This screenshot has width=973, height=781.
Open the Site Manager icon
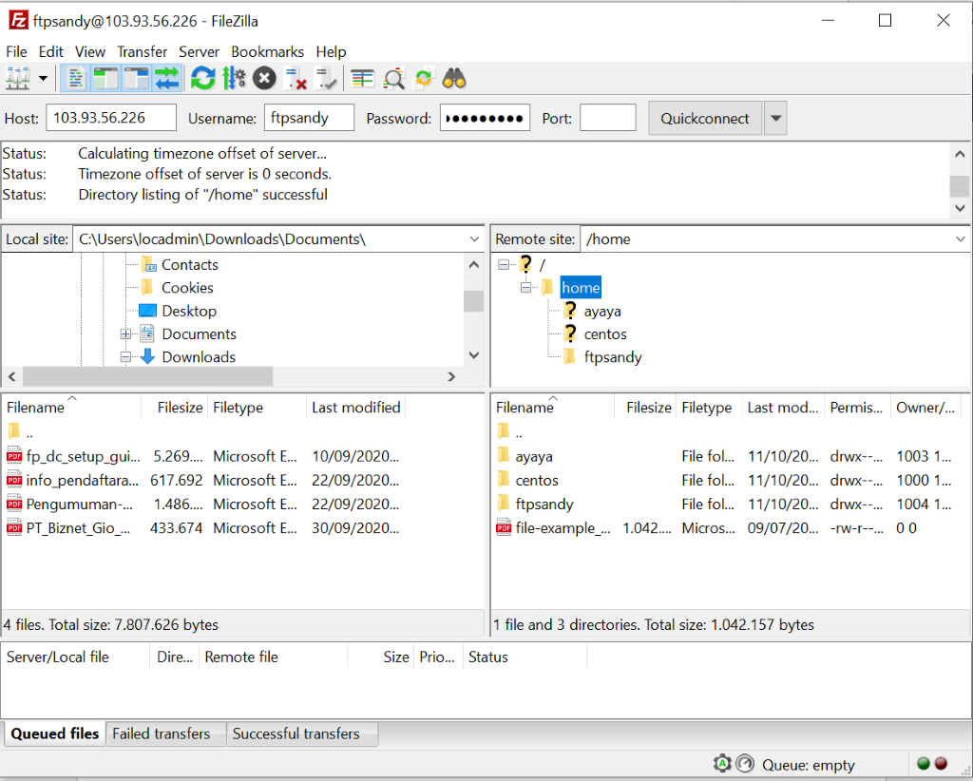(17, 79)
